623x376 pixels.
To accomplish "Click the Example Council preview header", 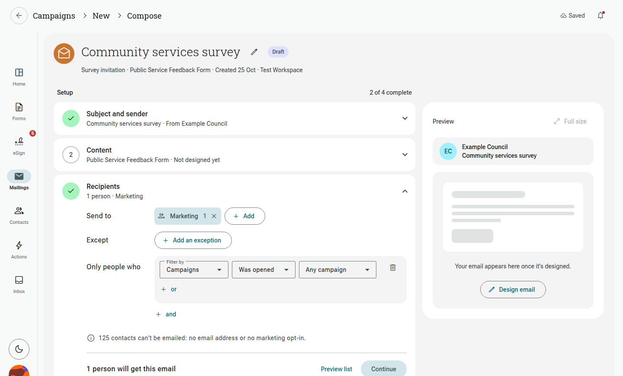I will tap(513, 151).
